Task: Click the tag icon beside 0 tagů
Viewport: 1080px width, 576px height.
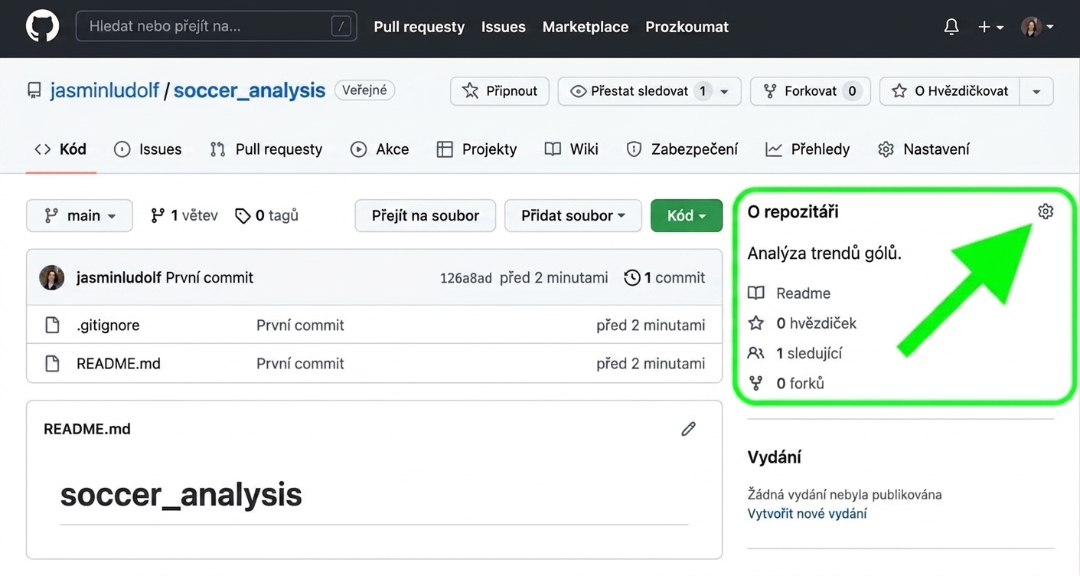Action: [x=243, y=216]
